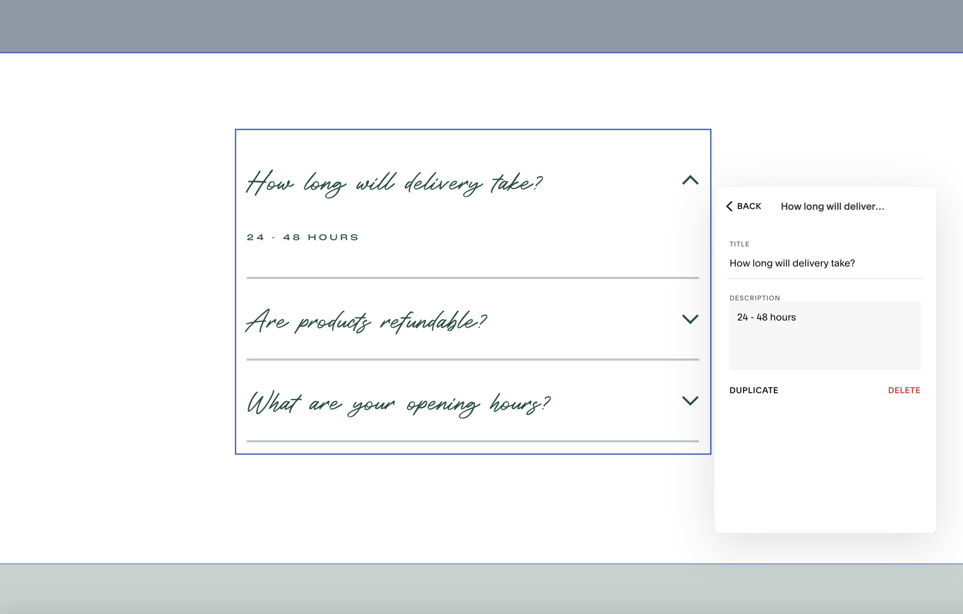
Task: Click the truncated 'How long will deliver...' panel header
Action: pyautogui.click(x=832, y=206)
